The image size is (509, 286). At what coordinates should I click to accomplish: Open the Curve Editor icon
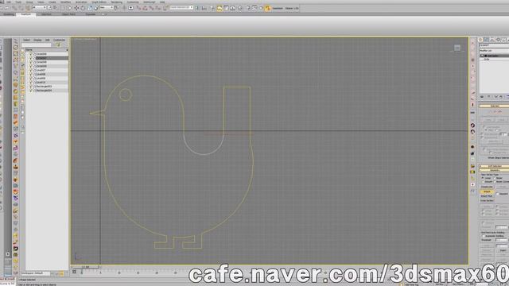tap(226, 8)
